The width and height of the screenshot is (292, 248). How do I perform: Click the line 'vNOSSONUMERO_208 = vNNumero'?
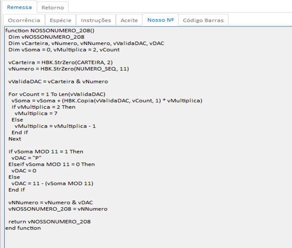click(x=58, y=209)
